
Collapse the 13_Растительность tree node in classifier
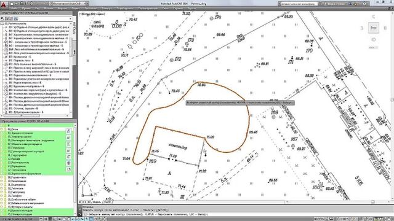coord(2,23)
